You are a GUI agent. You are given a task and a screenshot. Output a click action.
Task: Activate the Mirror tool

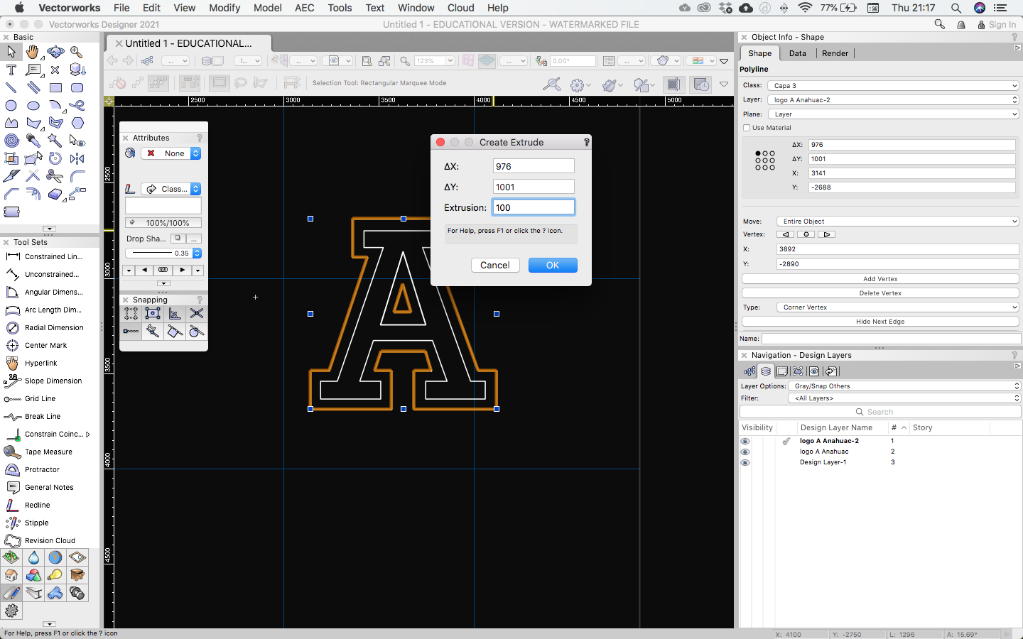point(77,158)
